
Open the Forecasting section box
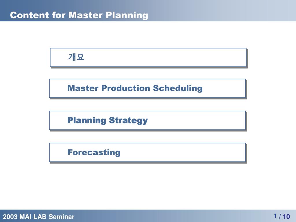[x=147, y=153]
